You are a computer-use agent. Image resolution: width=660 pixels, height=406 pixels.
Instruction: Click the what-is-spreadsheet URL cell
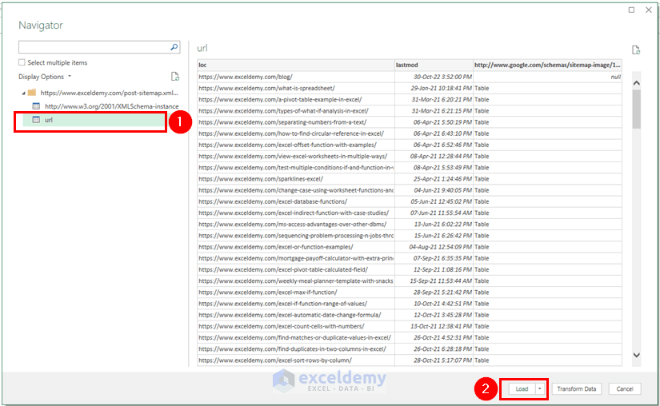(x=295, y=88)
